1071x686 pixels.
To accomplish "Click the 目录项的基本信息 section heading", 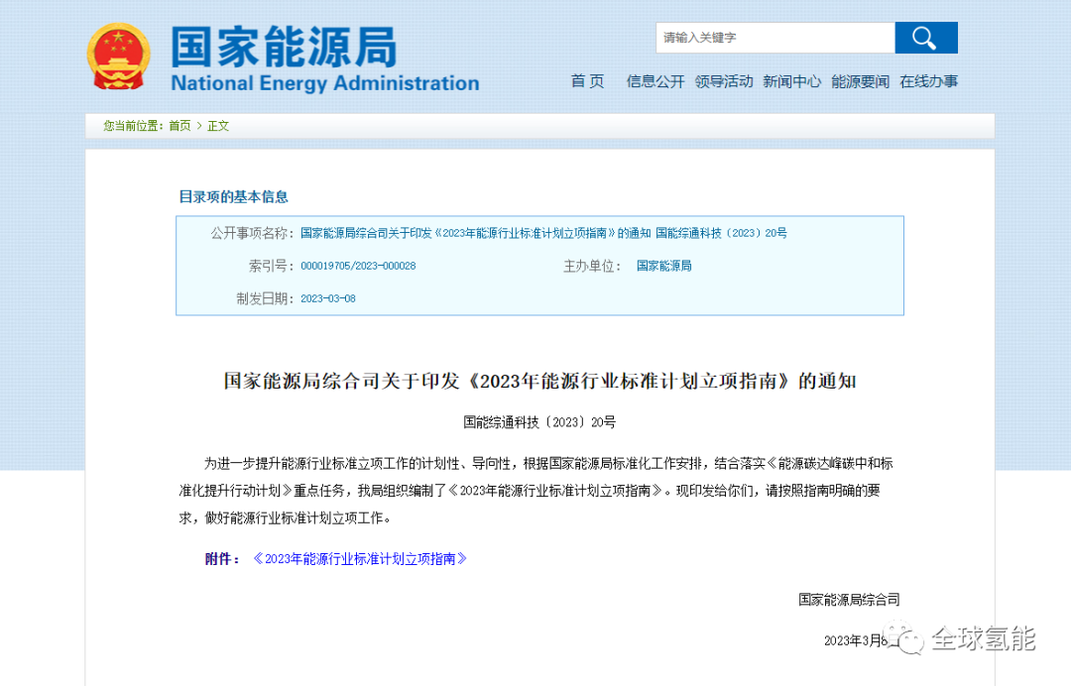I will point(233,196).
